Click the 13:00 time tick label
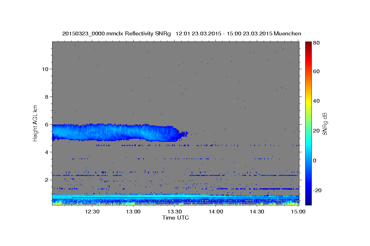The image size is (370, 246). (134, 212)
